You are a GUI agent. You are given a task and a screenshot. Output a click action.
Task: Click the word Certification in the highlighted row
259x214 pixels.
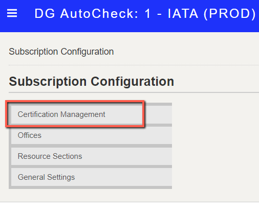(x=38, y=114)
